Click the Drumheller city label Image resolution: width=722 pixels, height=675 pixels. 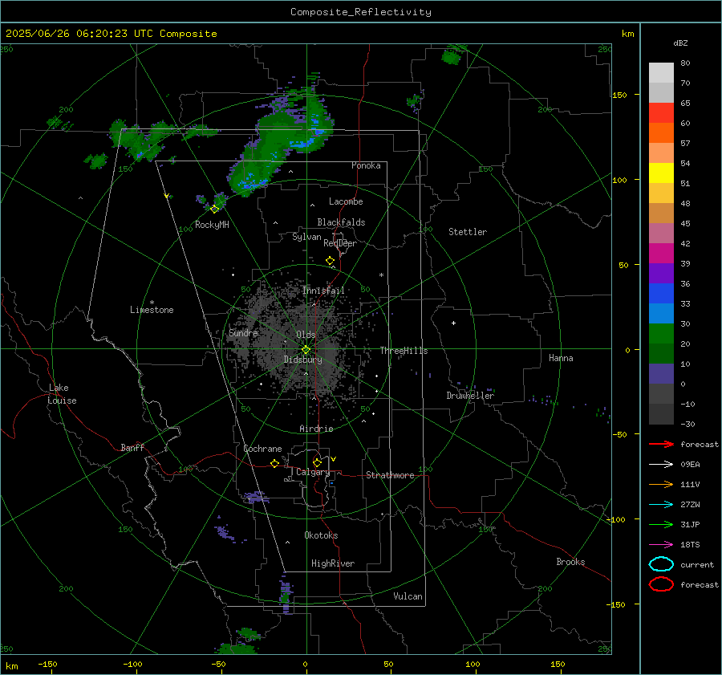point(470,396)
